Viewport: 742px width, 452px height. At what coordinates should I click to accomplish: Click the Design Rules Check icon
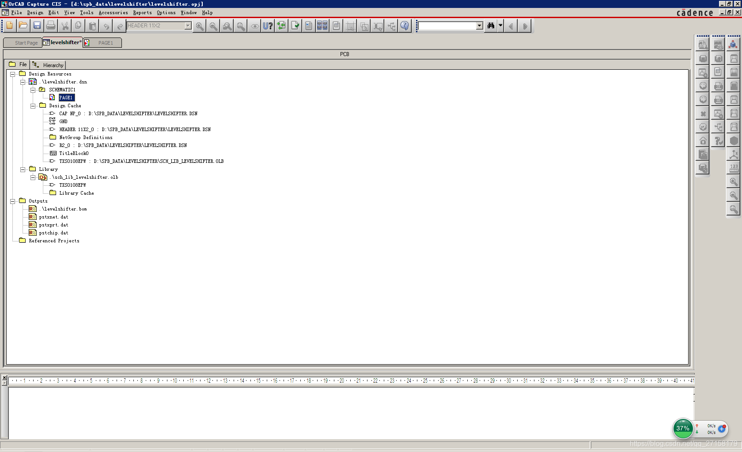click(x=295, y=26)
